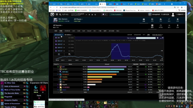The image size is (193, 108).
Task: Select the map pin query icon
Action: pos(177,26)
